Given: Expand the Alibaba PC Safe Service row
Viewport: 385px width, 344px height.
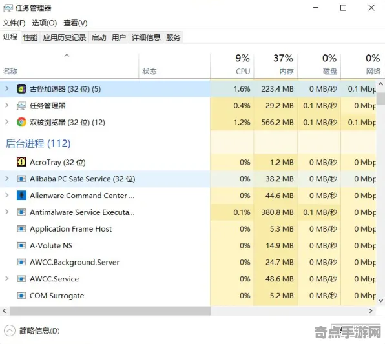Looking at the screenshot, I should pos(7,179).
